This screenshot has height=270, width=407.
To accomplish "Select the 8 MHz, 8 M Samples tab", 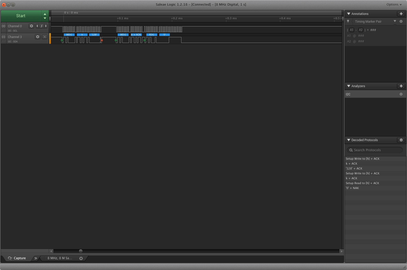I will pos(60,258).
